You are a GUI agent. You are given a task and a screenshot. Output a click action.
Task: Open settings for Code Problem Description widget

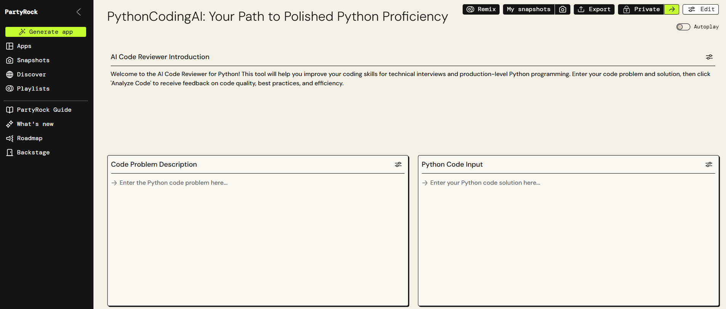pos(398,164)
